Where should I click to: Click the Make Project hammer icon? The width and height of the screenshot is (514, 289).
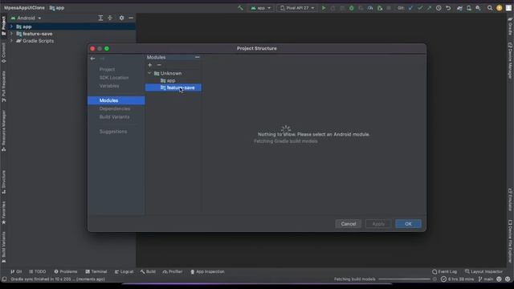coord(240,8)
